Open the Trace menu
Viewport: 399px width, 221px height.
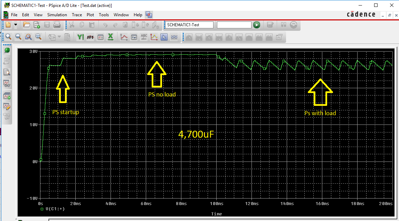click(77, 15)
